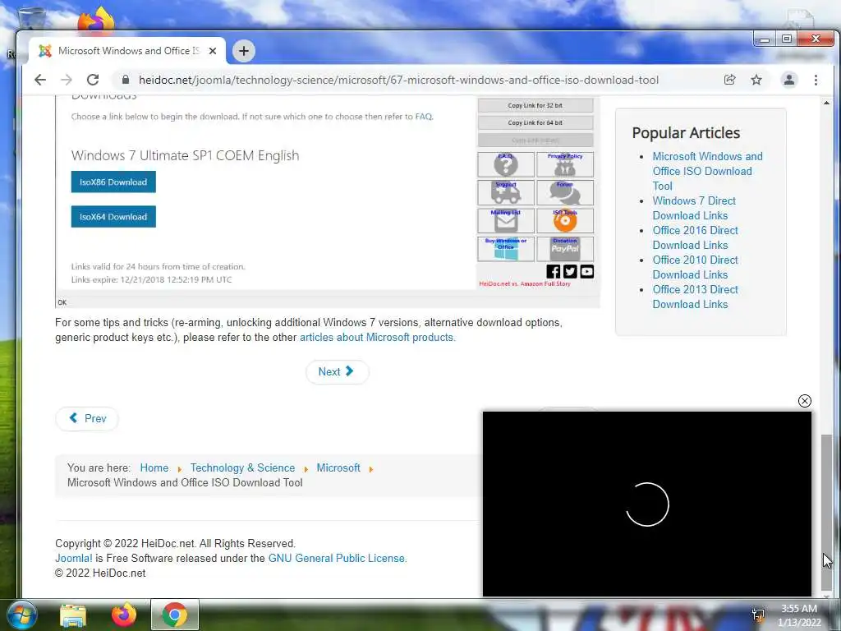The width and height of the screenshot is (841, 631).
Task: Open Office 2010 Direct Download Links article
Action: click(x=695, y=267)
